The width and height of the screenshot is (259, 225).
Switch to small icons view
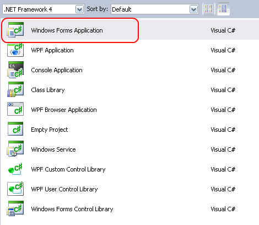pos(208,9)
